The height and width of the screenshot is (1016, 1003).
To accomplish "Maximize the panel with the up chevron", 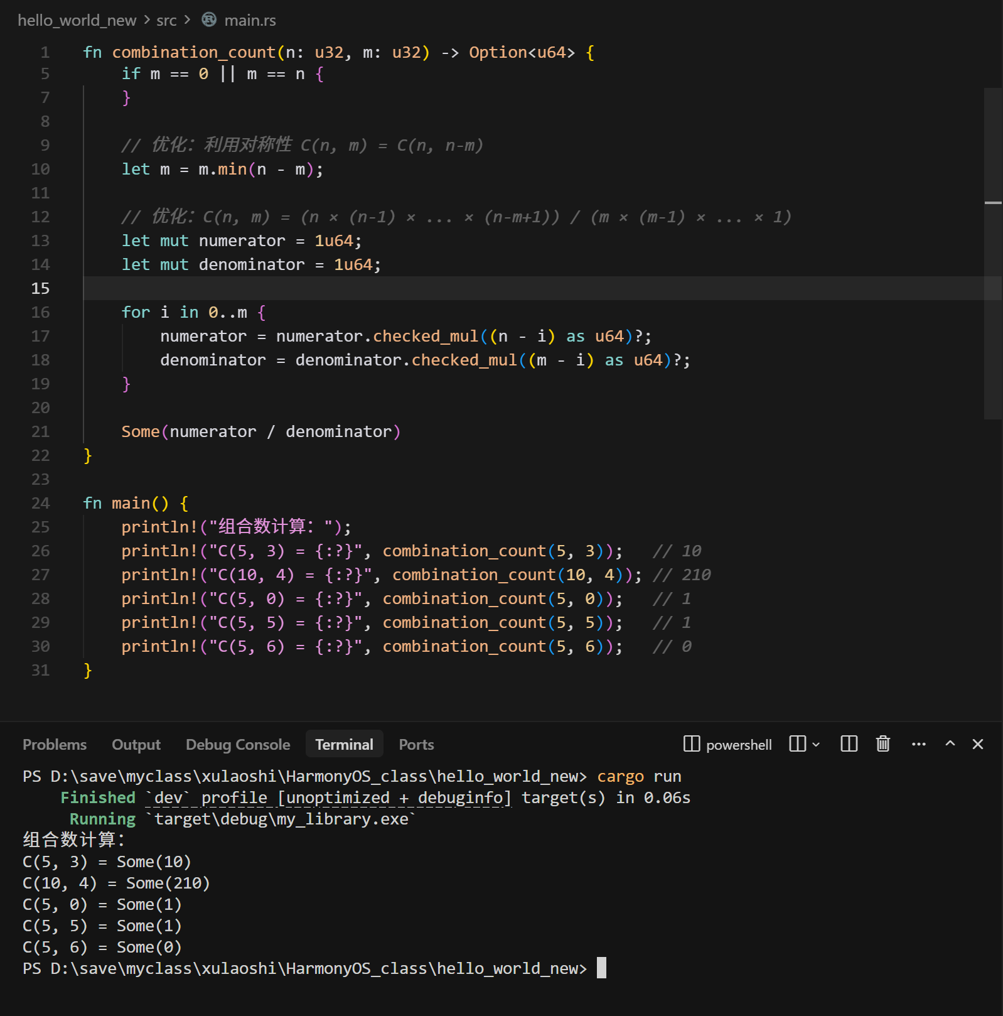I will point(950,743).
